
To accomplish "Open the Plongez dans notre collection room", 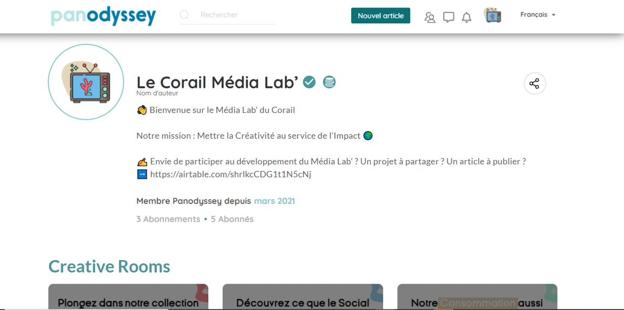I will tap(129, 297).
